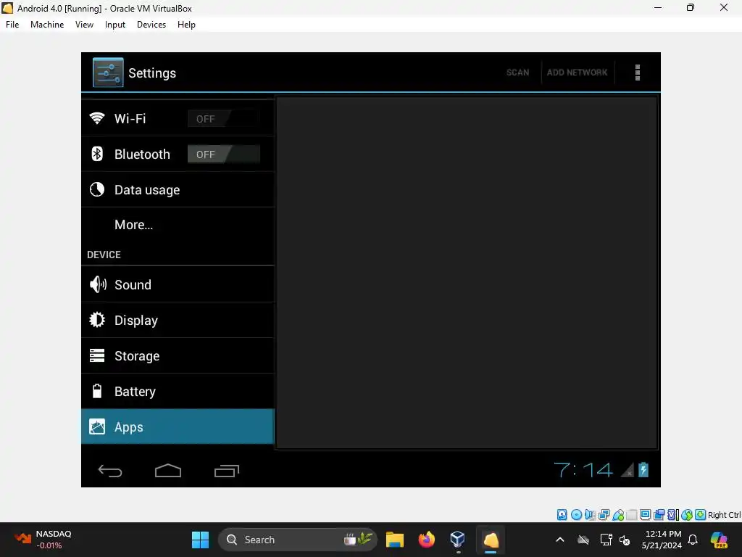
Task: Open Storage settings
Action: coord(178,355)
